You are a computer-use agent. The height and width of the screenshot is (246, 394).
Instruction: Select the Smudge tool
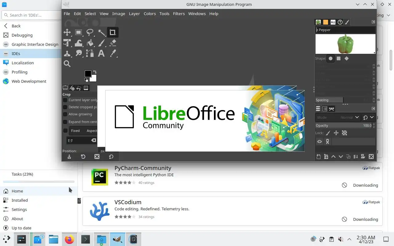(78, 53)
